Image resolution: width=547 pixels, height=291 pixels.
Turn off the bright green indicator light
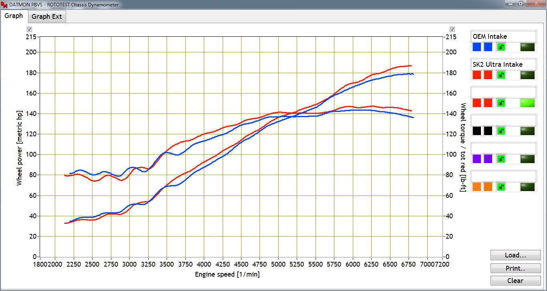coord(527,103)
